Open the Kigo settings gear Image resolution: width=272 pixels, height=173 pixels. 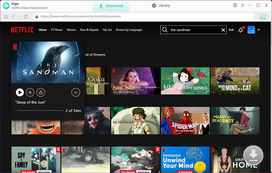[x=235, y=5]
